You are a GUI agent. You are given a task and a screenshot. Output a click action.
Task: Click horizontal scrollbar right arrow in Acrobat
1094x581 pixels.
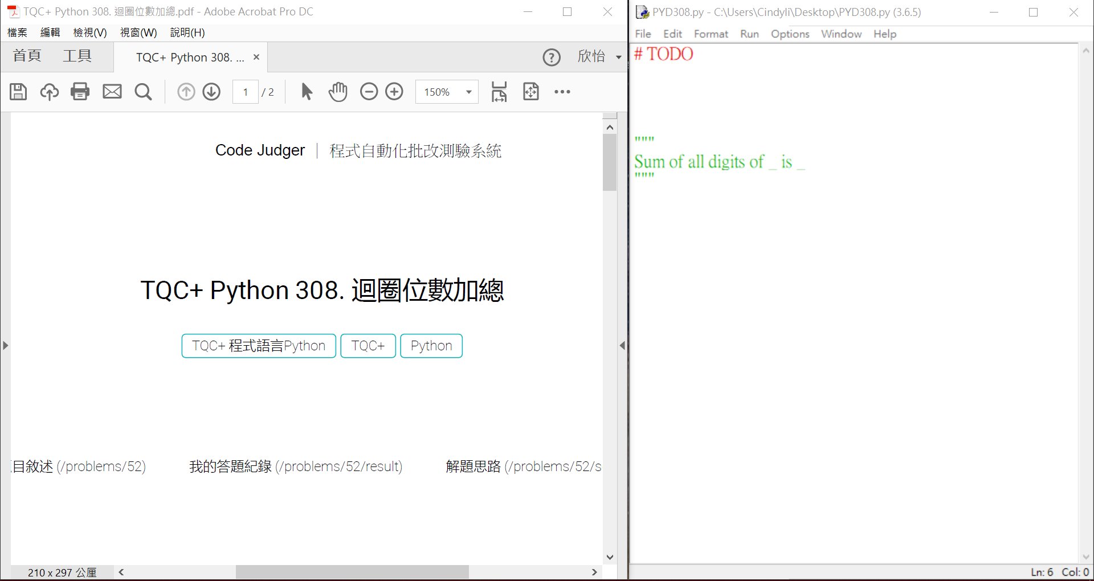click(594, 572)
